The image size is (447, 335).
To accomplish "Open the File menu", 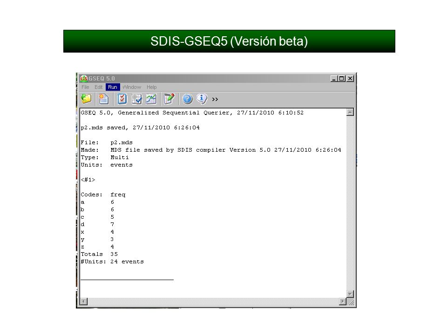I will [85, 87].
